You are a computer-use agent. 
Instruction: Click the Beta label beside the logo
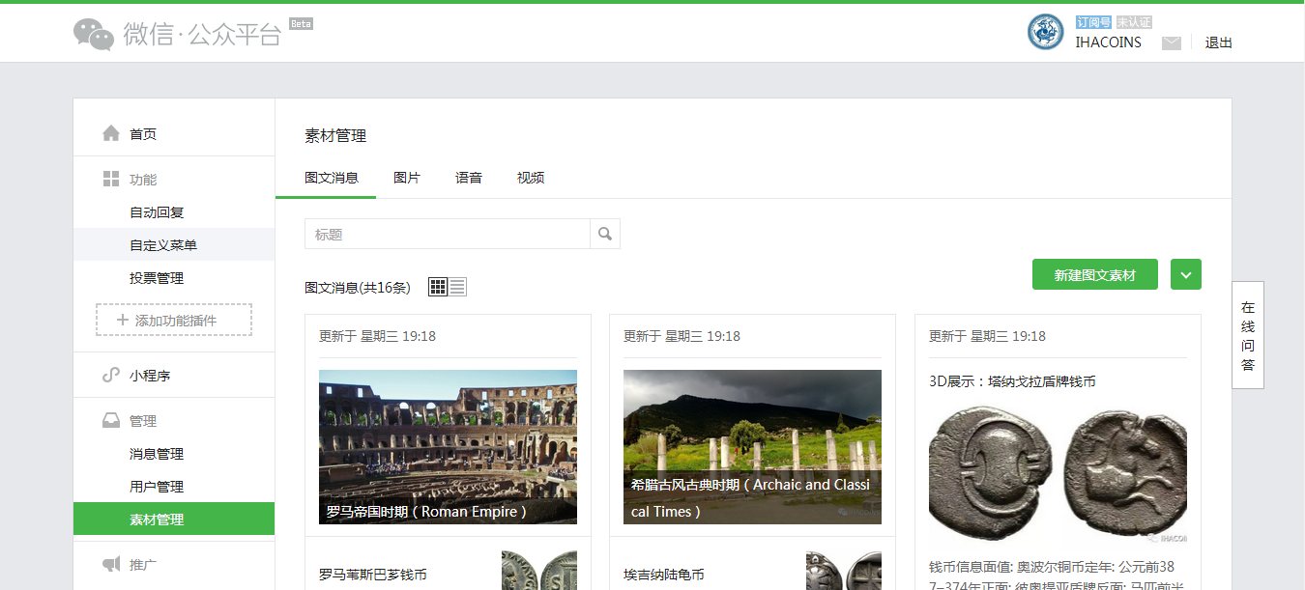(301, 23)
